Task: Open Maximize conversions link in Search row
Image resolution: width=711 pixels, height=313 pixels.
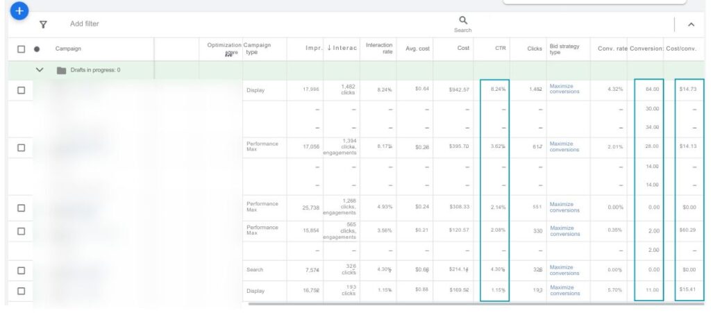Action: pos(564,270)
